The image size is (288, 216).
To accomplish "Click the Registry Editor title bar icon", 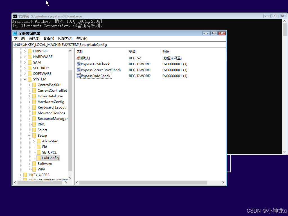I will (x=15, y=33).
